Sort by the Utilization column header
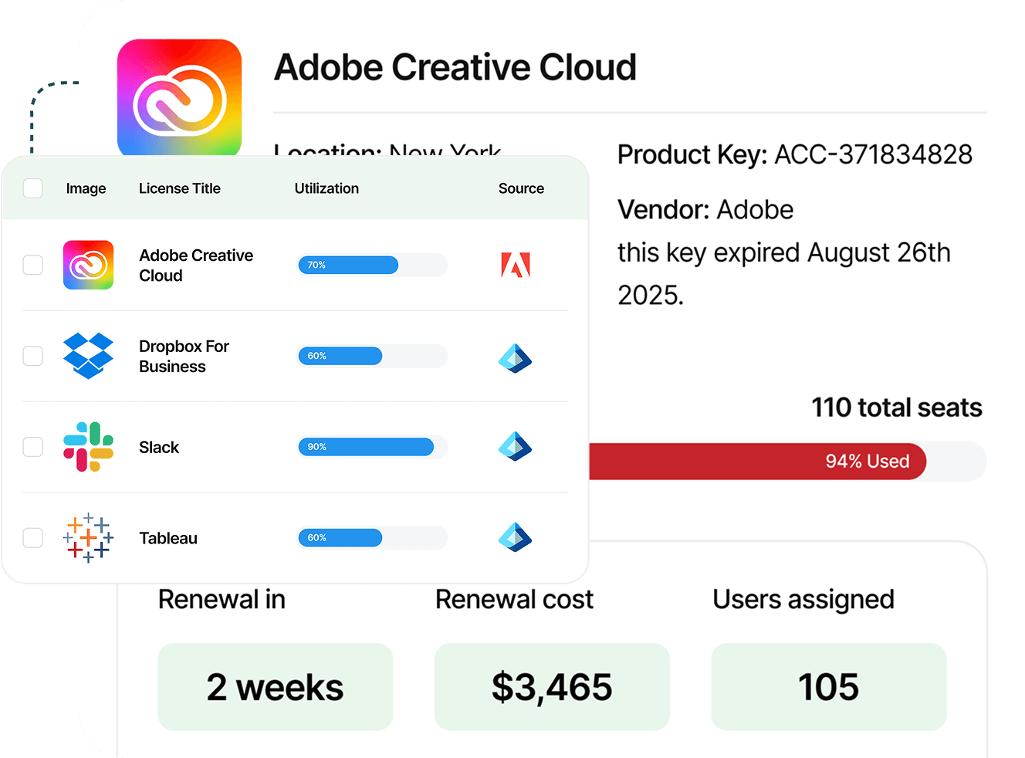The width and height of the screenshot is (1025, 758). click(x=326, y=188)
